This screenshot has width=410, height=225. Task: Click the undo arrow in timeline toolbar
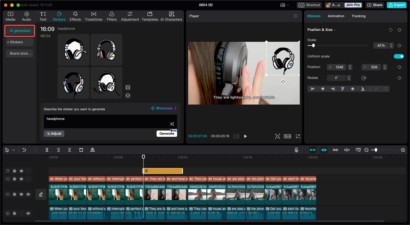(24, 150)
